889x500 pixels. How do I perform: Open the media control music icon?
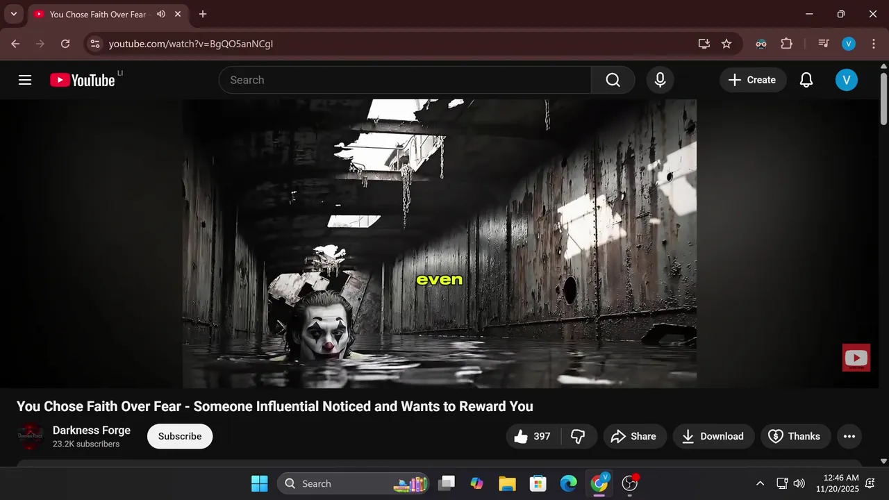click(x=824, y=44)
